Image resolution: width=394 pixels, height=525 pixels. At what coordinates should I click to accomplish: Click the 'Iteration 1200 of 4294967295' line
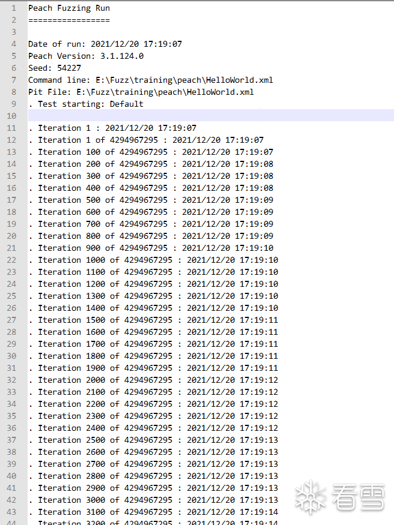(x=153, y=284)
